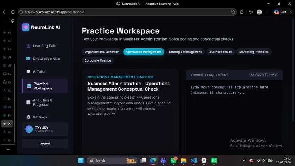Open the Copilot Chat button
The image size is (295, 166).
280,12
